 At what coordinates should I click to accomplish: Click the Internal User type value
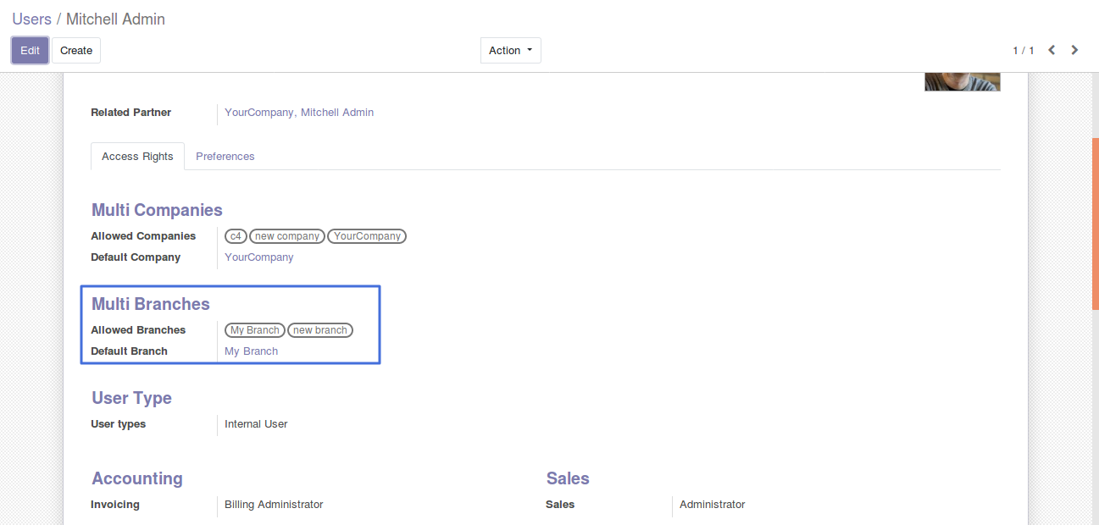256,424
